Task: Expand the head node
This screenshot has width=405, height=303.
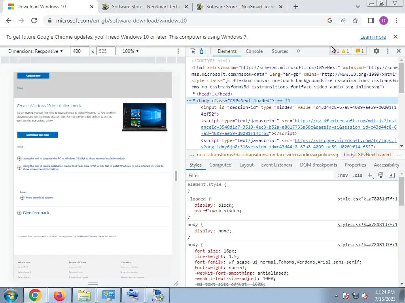Action: point(194,94)
